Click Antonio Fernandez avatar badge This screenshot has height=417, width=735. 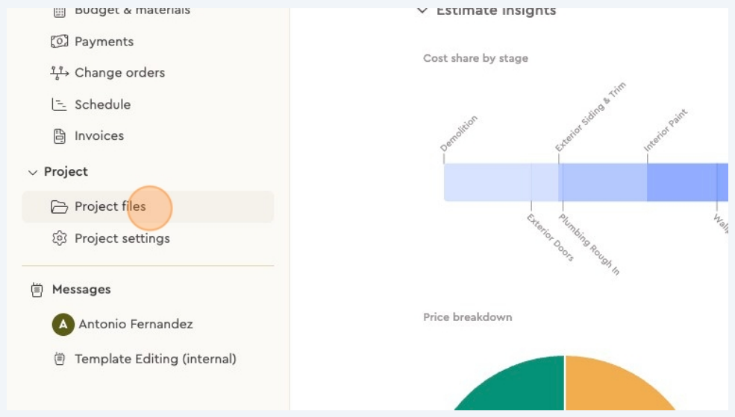click(x=63, y=324)
